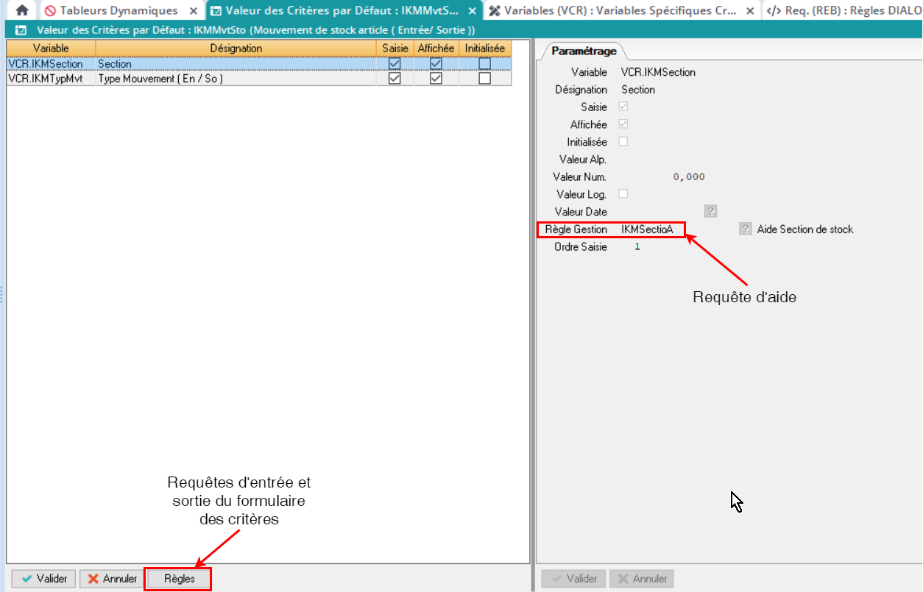Close the Valeur des Critères par Défaut tab

(x=472, y=10)
